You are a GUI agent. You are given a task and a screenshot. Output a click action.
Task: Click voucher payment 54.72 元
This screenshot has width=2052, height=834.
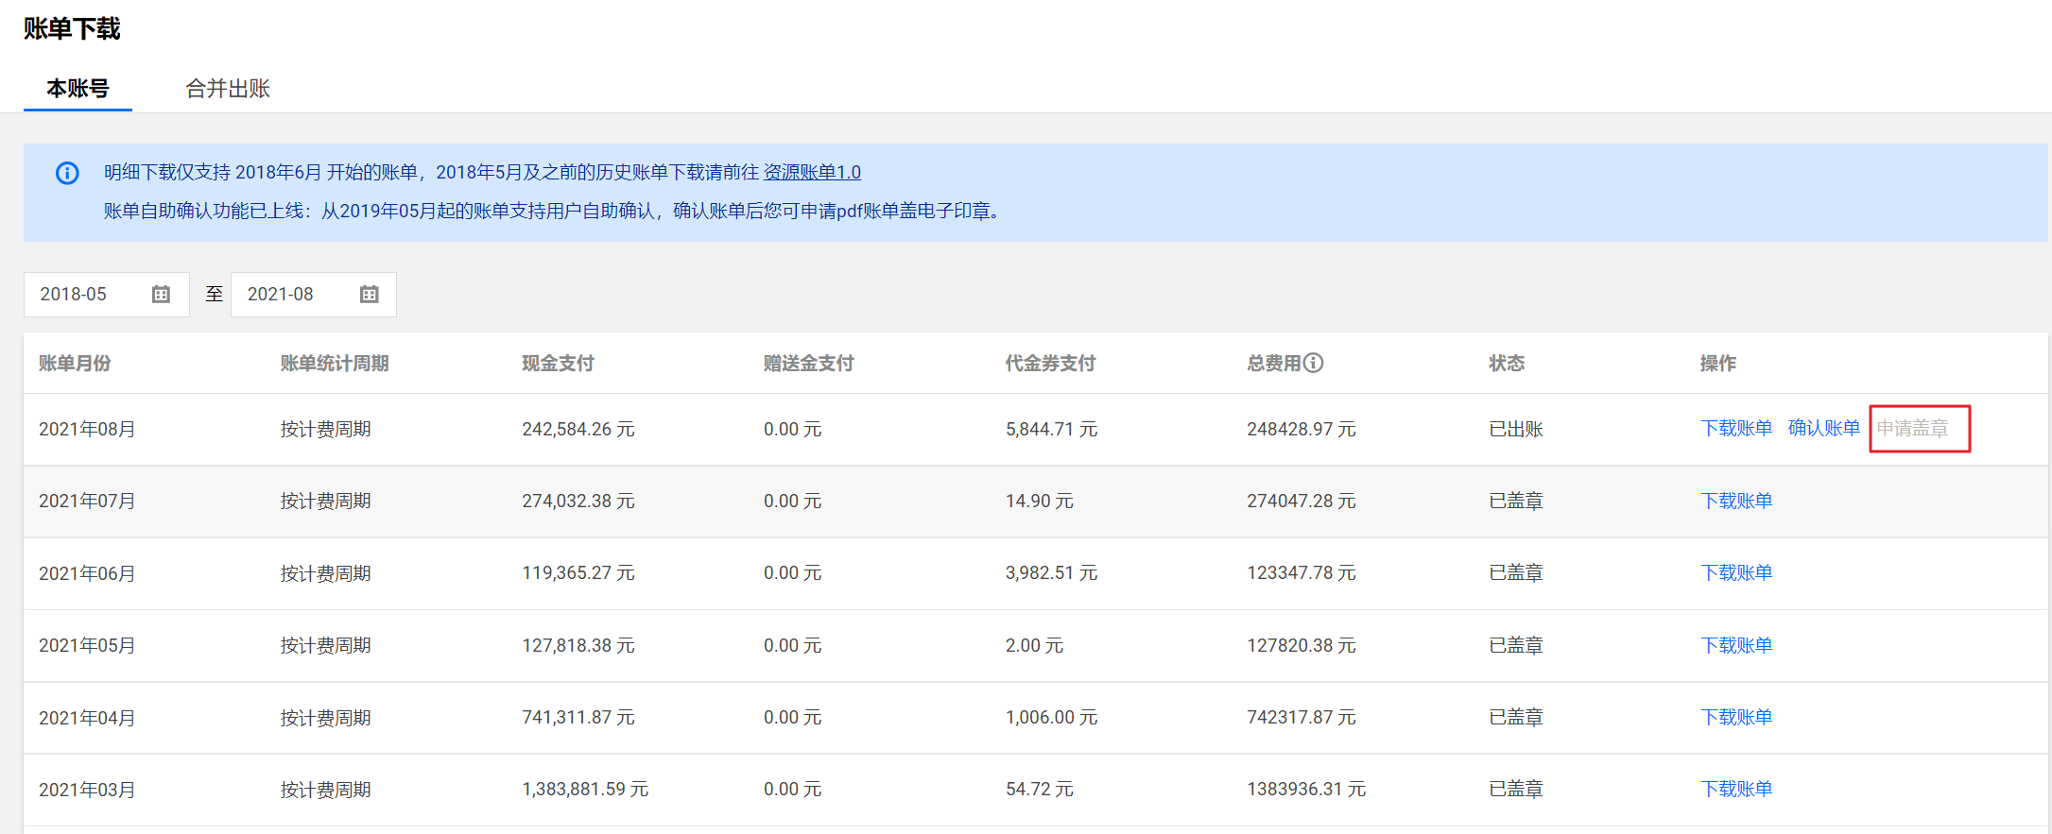click(1040, 789)
